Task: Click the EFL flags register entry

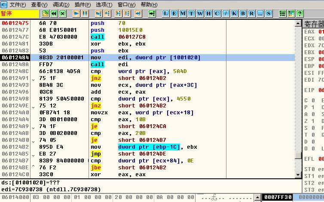Action: pos(314,159)
